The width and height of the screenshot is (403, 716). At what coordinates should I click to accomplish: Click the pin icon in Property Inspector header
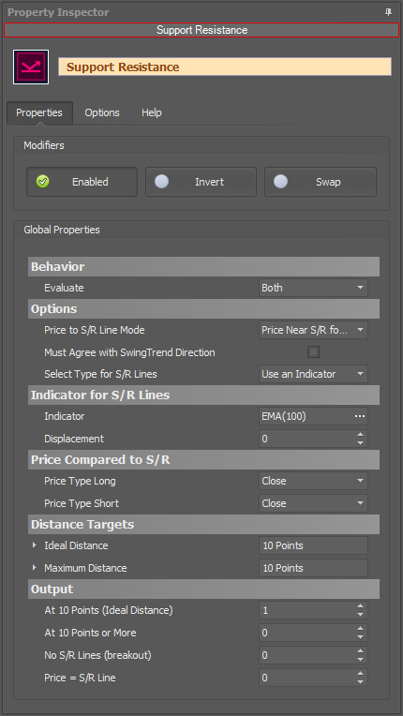pyautogui.click(x=388, y=12)
